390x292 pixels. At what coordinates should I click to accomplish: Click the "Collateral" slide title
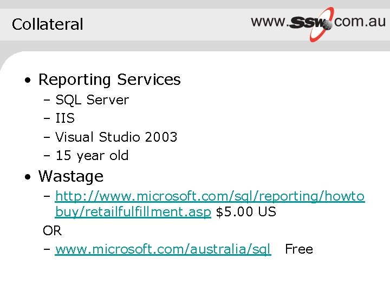point(48,24)
